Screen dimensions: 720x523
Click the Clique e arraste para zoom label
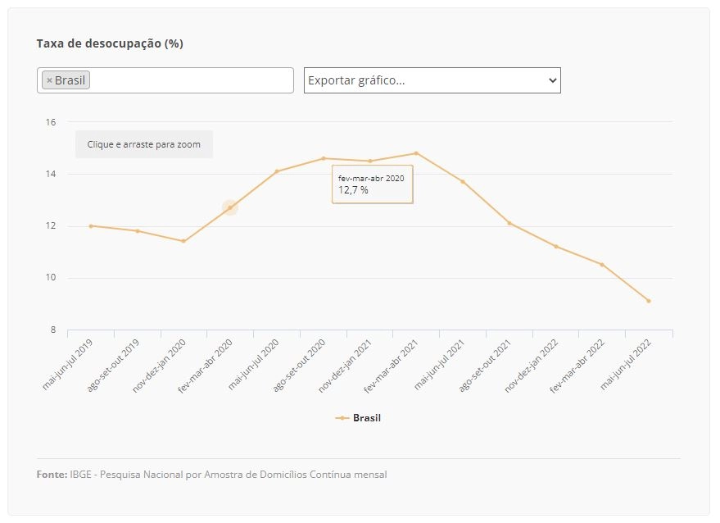pyautogui.click(x=143, y=144)
